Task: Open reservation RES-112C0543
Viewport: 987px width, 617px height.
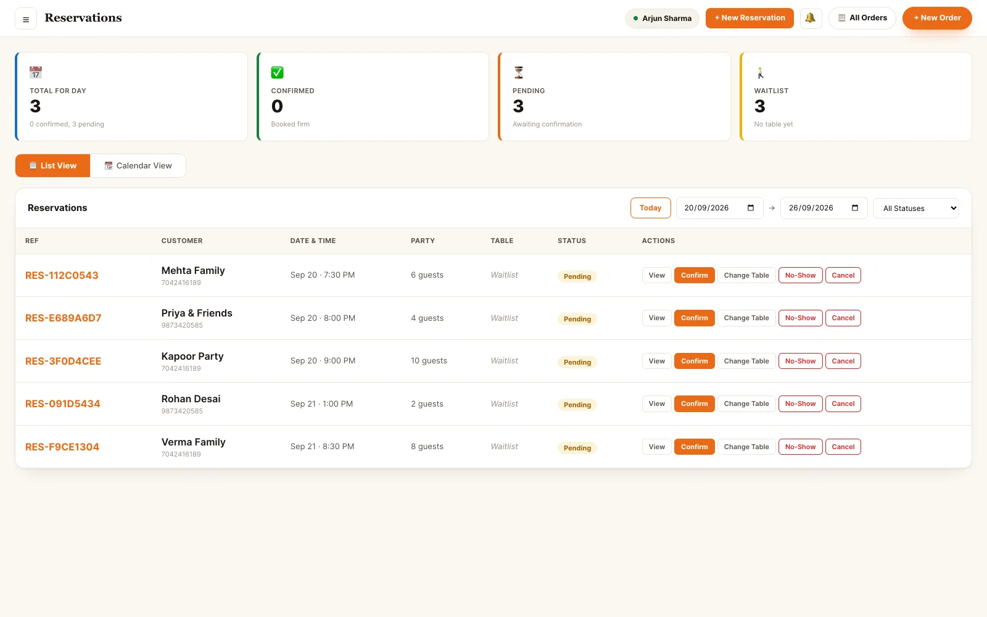Action: 62,275
